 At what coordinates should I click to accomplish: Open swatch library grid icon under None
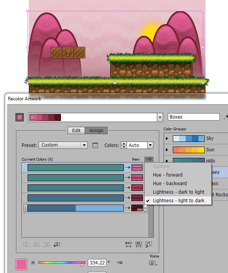[153, 263]
